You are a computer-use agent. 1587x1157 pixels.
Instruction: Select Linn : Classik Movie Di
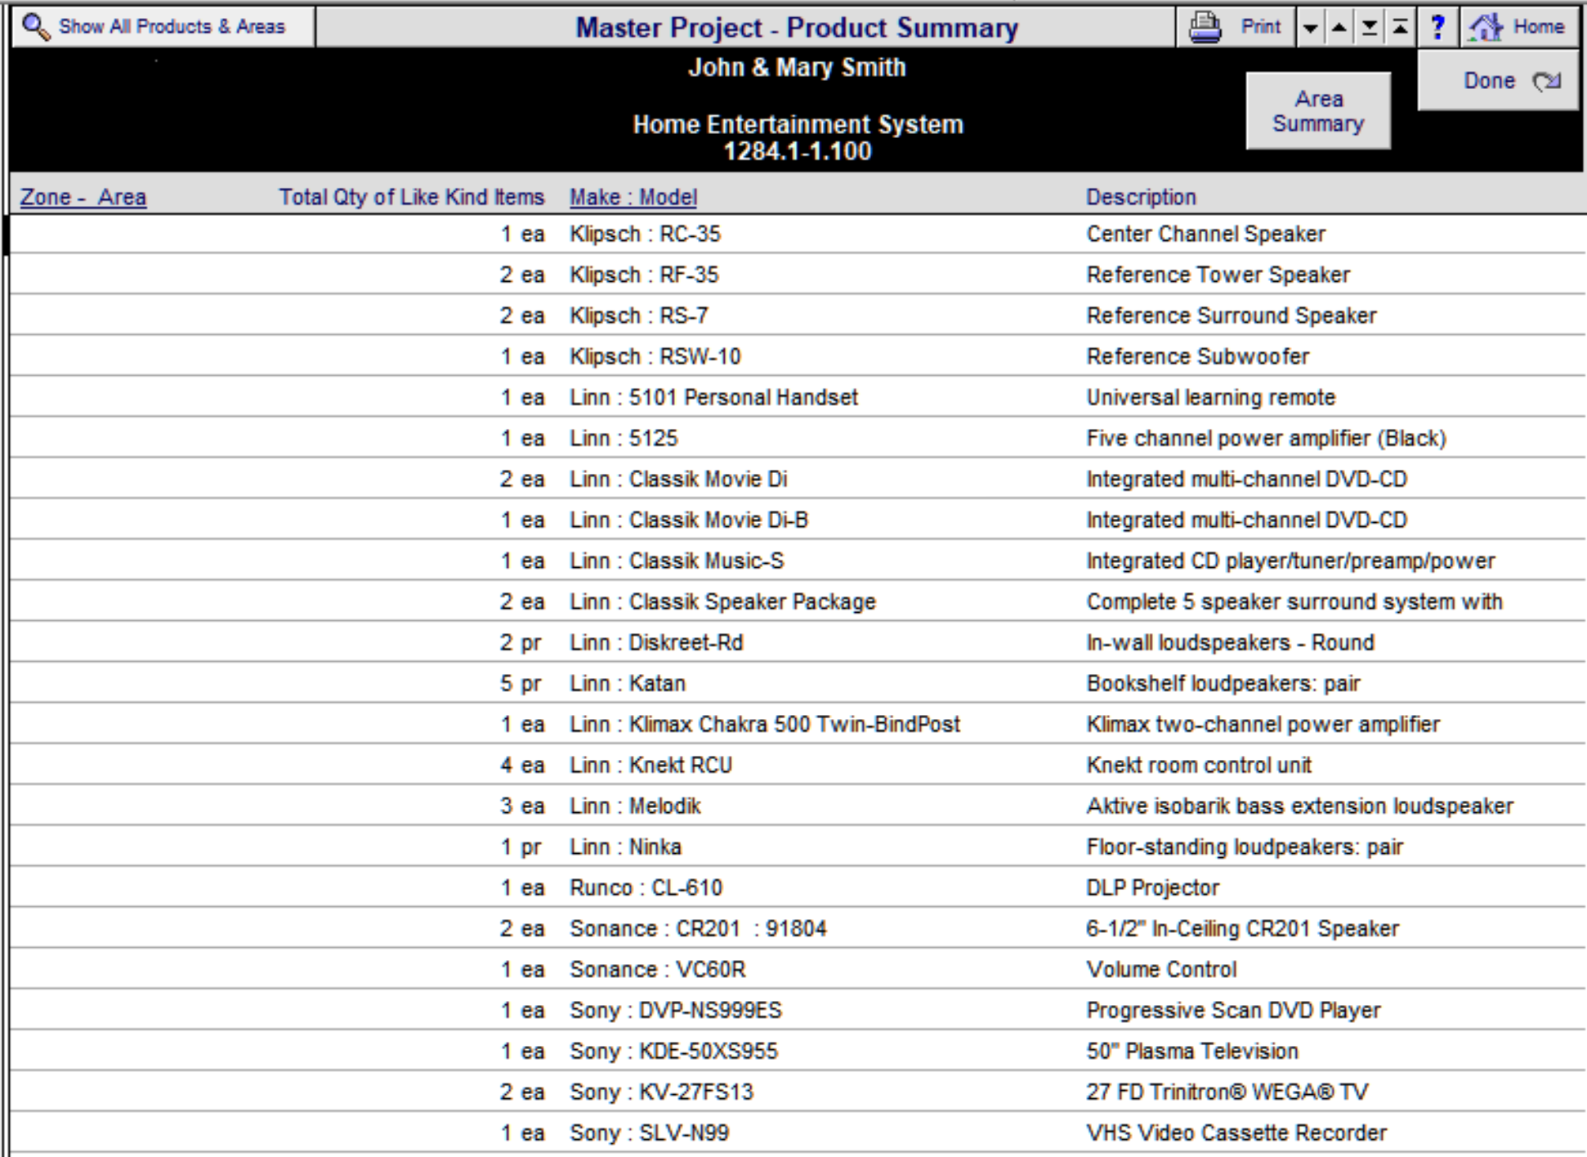[678, 479]
